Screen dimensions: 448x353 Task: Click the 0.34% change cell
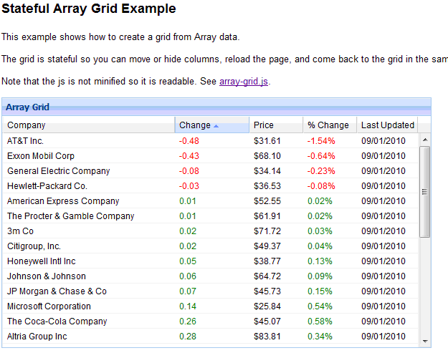click(320, 336)
